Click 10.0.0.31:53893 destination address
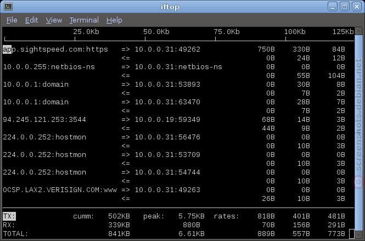 coord(167,85)
